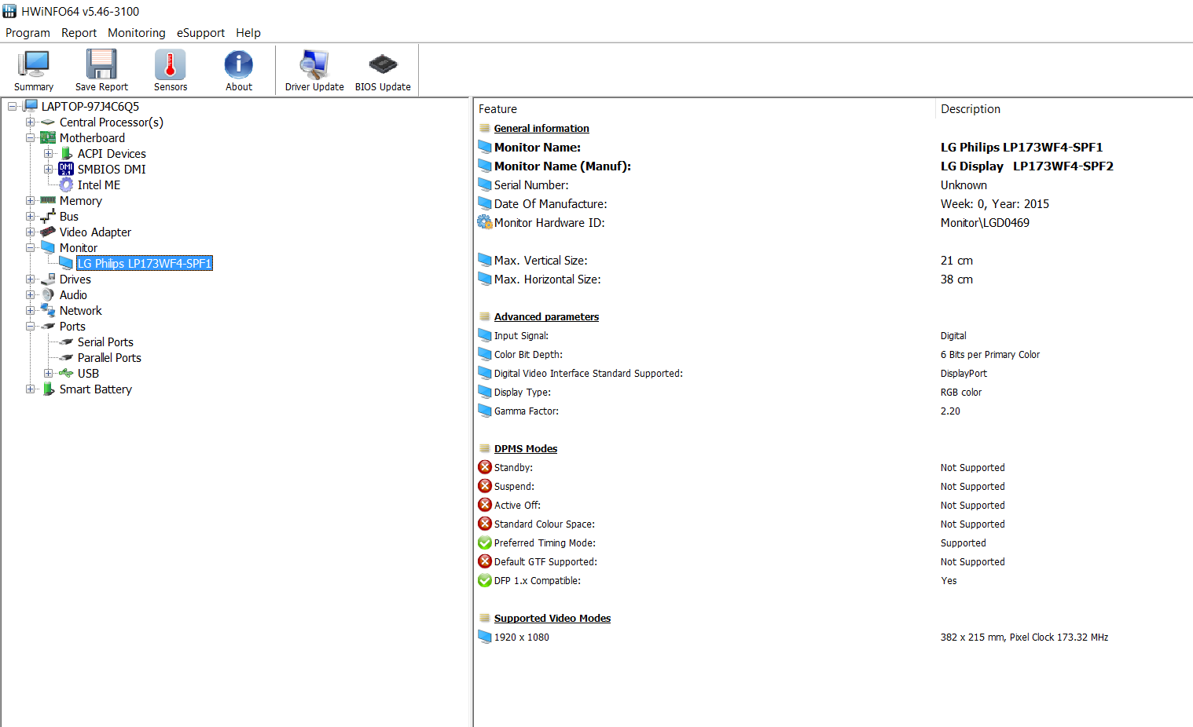Click the Central Processor(s) chip icon
1193x727 pixels.
pos(48,122)
